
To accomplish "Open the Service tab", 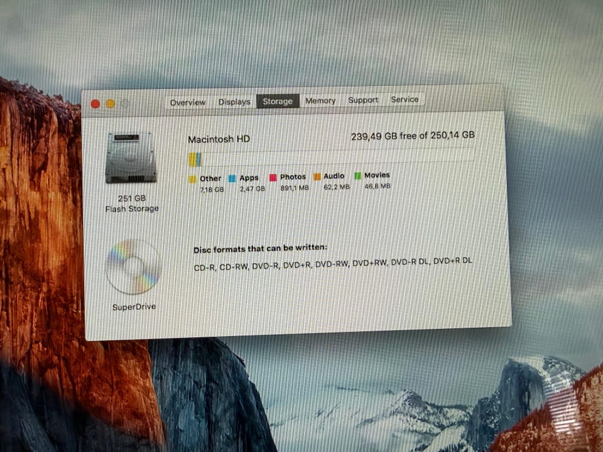I will (405, 100).
